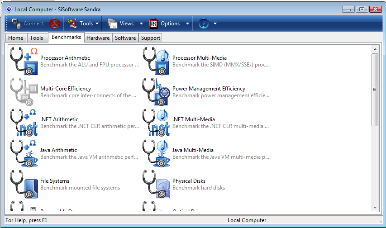Expand the Help dropdown arrow
The image size is (386, 228).
pyautogui.click(x=215, y=24)
